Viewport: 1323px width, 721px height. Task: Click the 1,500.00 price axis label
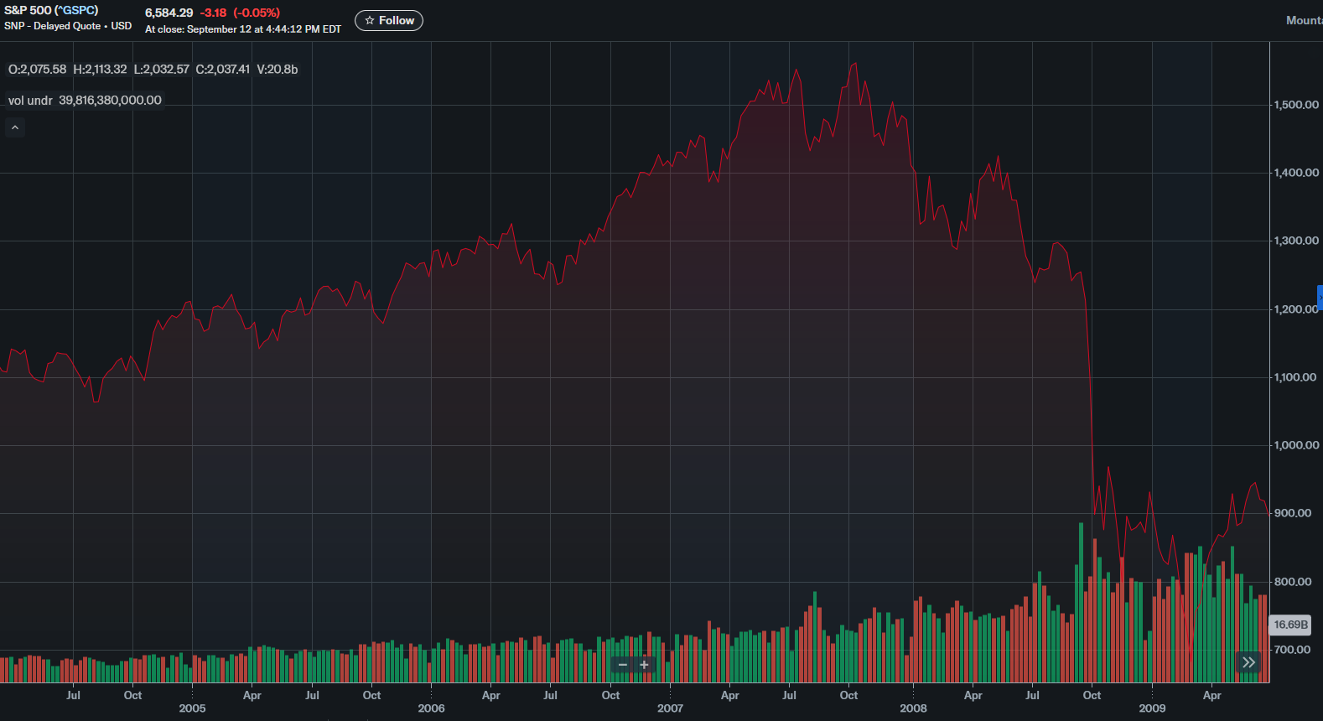click(1296, 105)
